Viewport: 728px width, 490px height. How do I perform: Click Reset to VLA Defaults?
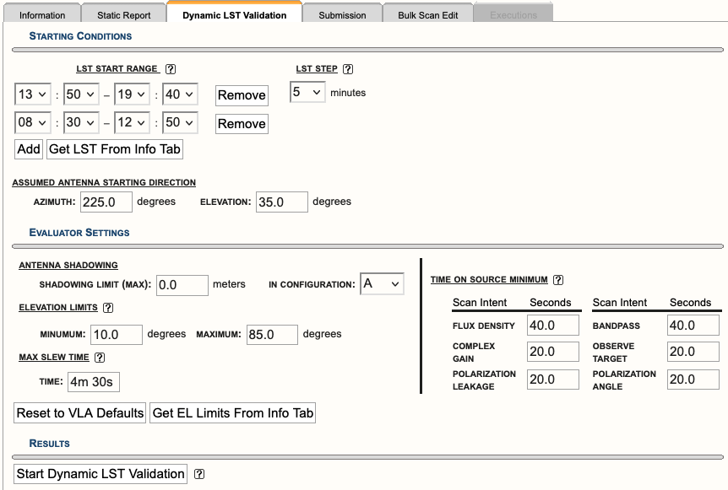pos(80,413)
